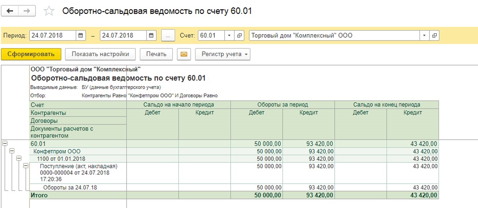Screen dimensions: 478x208
Task: Click the account field 60.01
Action: coord(212,35)
